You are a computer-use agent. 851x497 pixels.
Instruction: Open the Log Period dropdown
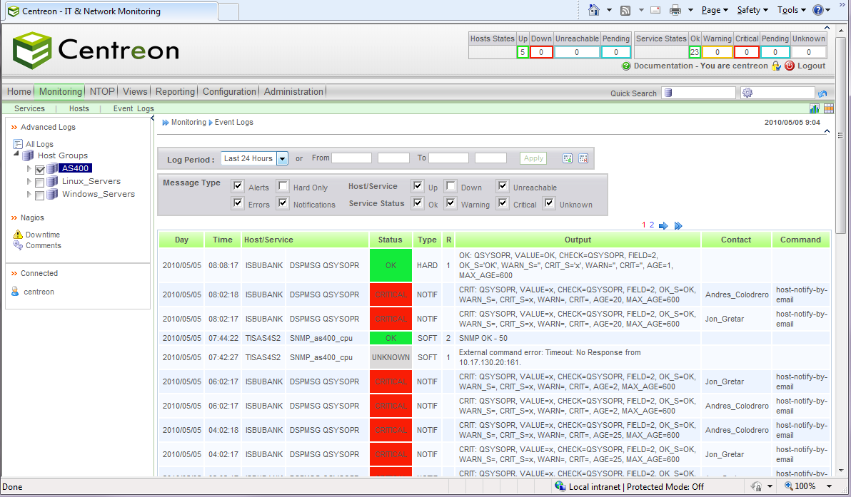pyautogui.click(x=281, y=158)
